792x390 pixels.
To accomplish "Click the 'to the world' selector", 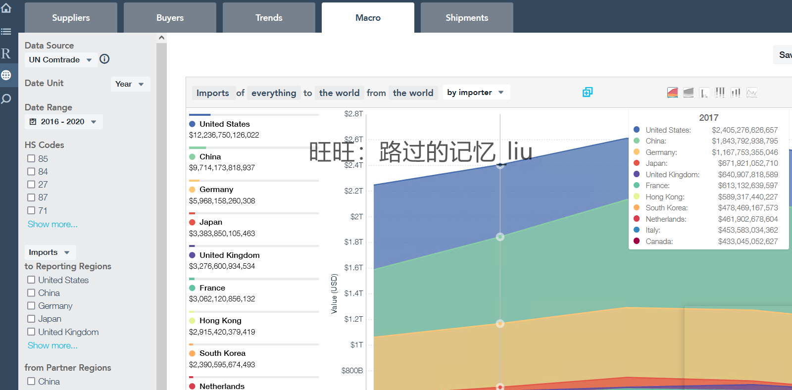I will (x=339, y=93).
